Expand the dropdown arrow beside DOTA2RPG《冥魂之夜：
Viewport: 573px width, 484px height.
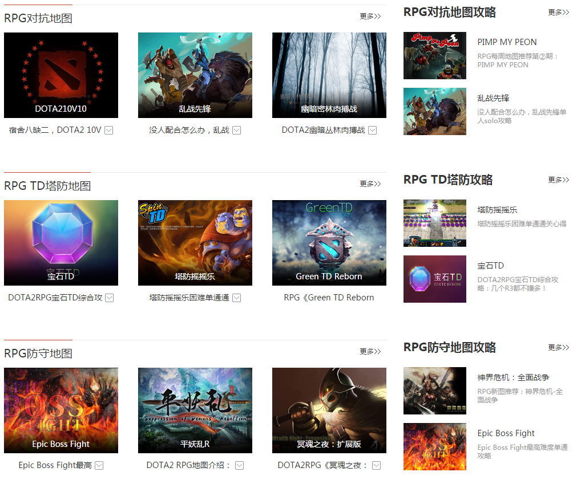click(377, 465)
